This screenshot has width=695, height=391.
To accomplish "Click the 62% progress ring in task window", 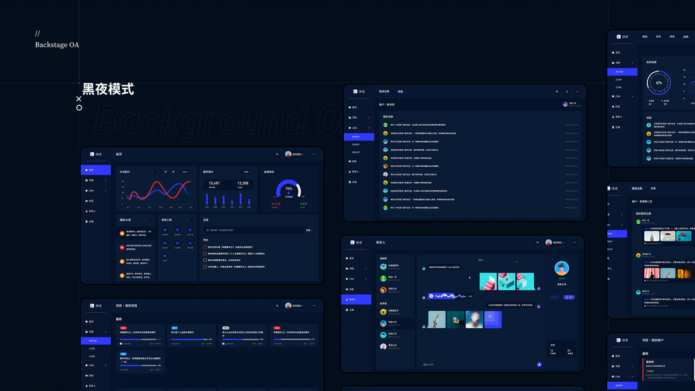I will (659, 83).
